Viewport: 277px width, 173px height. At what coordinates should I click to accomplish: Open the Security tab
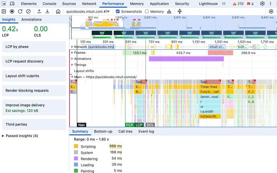tap(182, 4)
